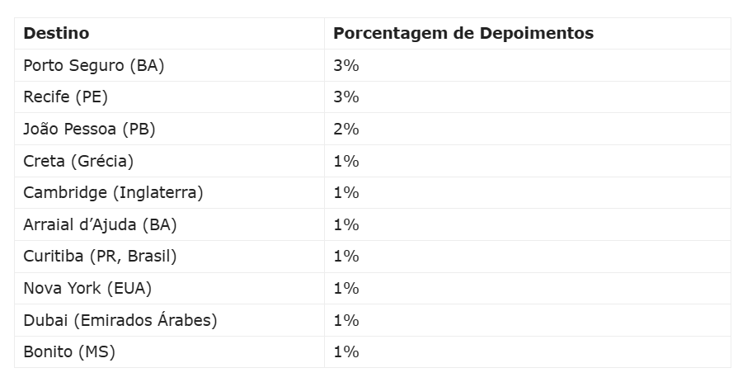Screen dimensions: 738x382
Task: Click the 3% value beside Recife
Action: point(346,97)
